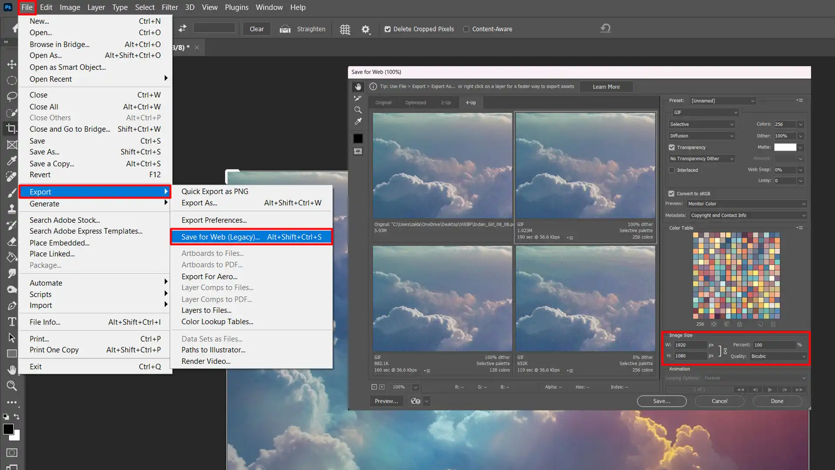
Task: Enable the Interlaced checkbox
Action: 672,170
